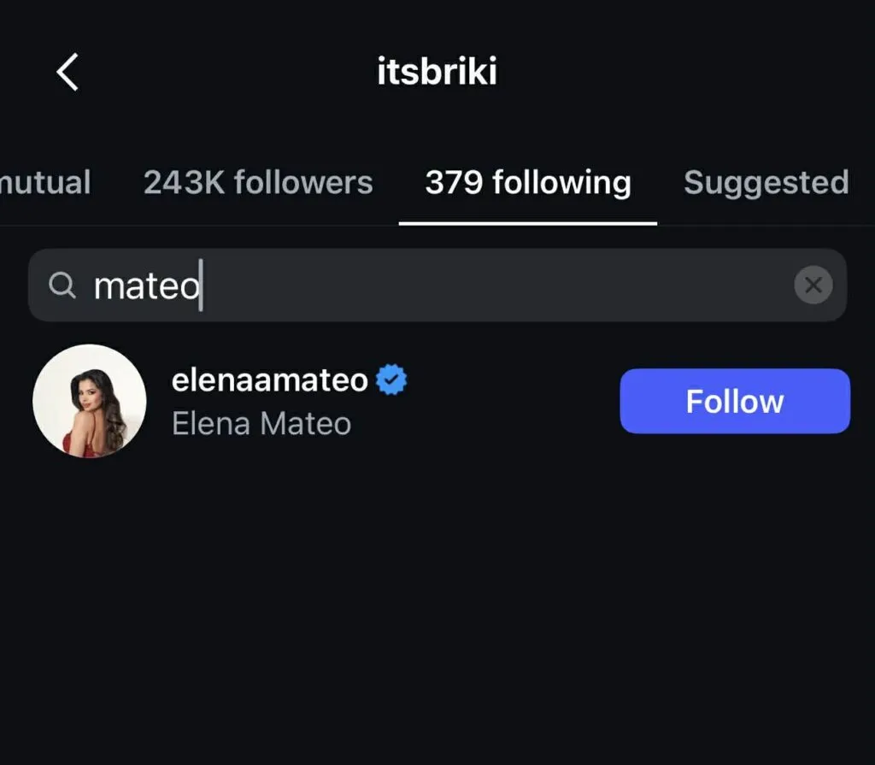This screenshot has width=875, height=765.
Task: Click the itsbriki header title
Action: [437, 72]
